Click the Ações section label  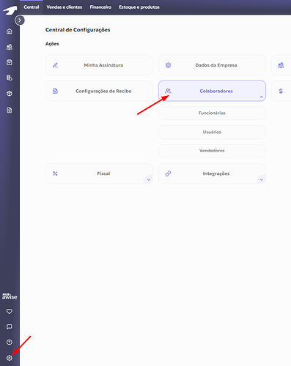[x=52, y=44]
